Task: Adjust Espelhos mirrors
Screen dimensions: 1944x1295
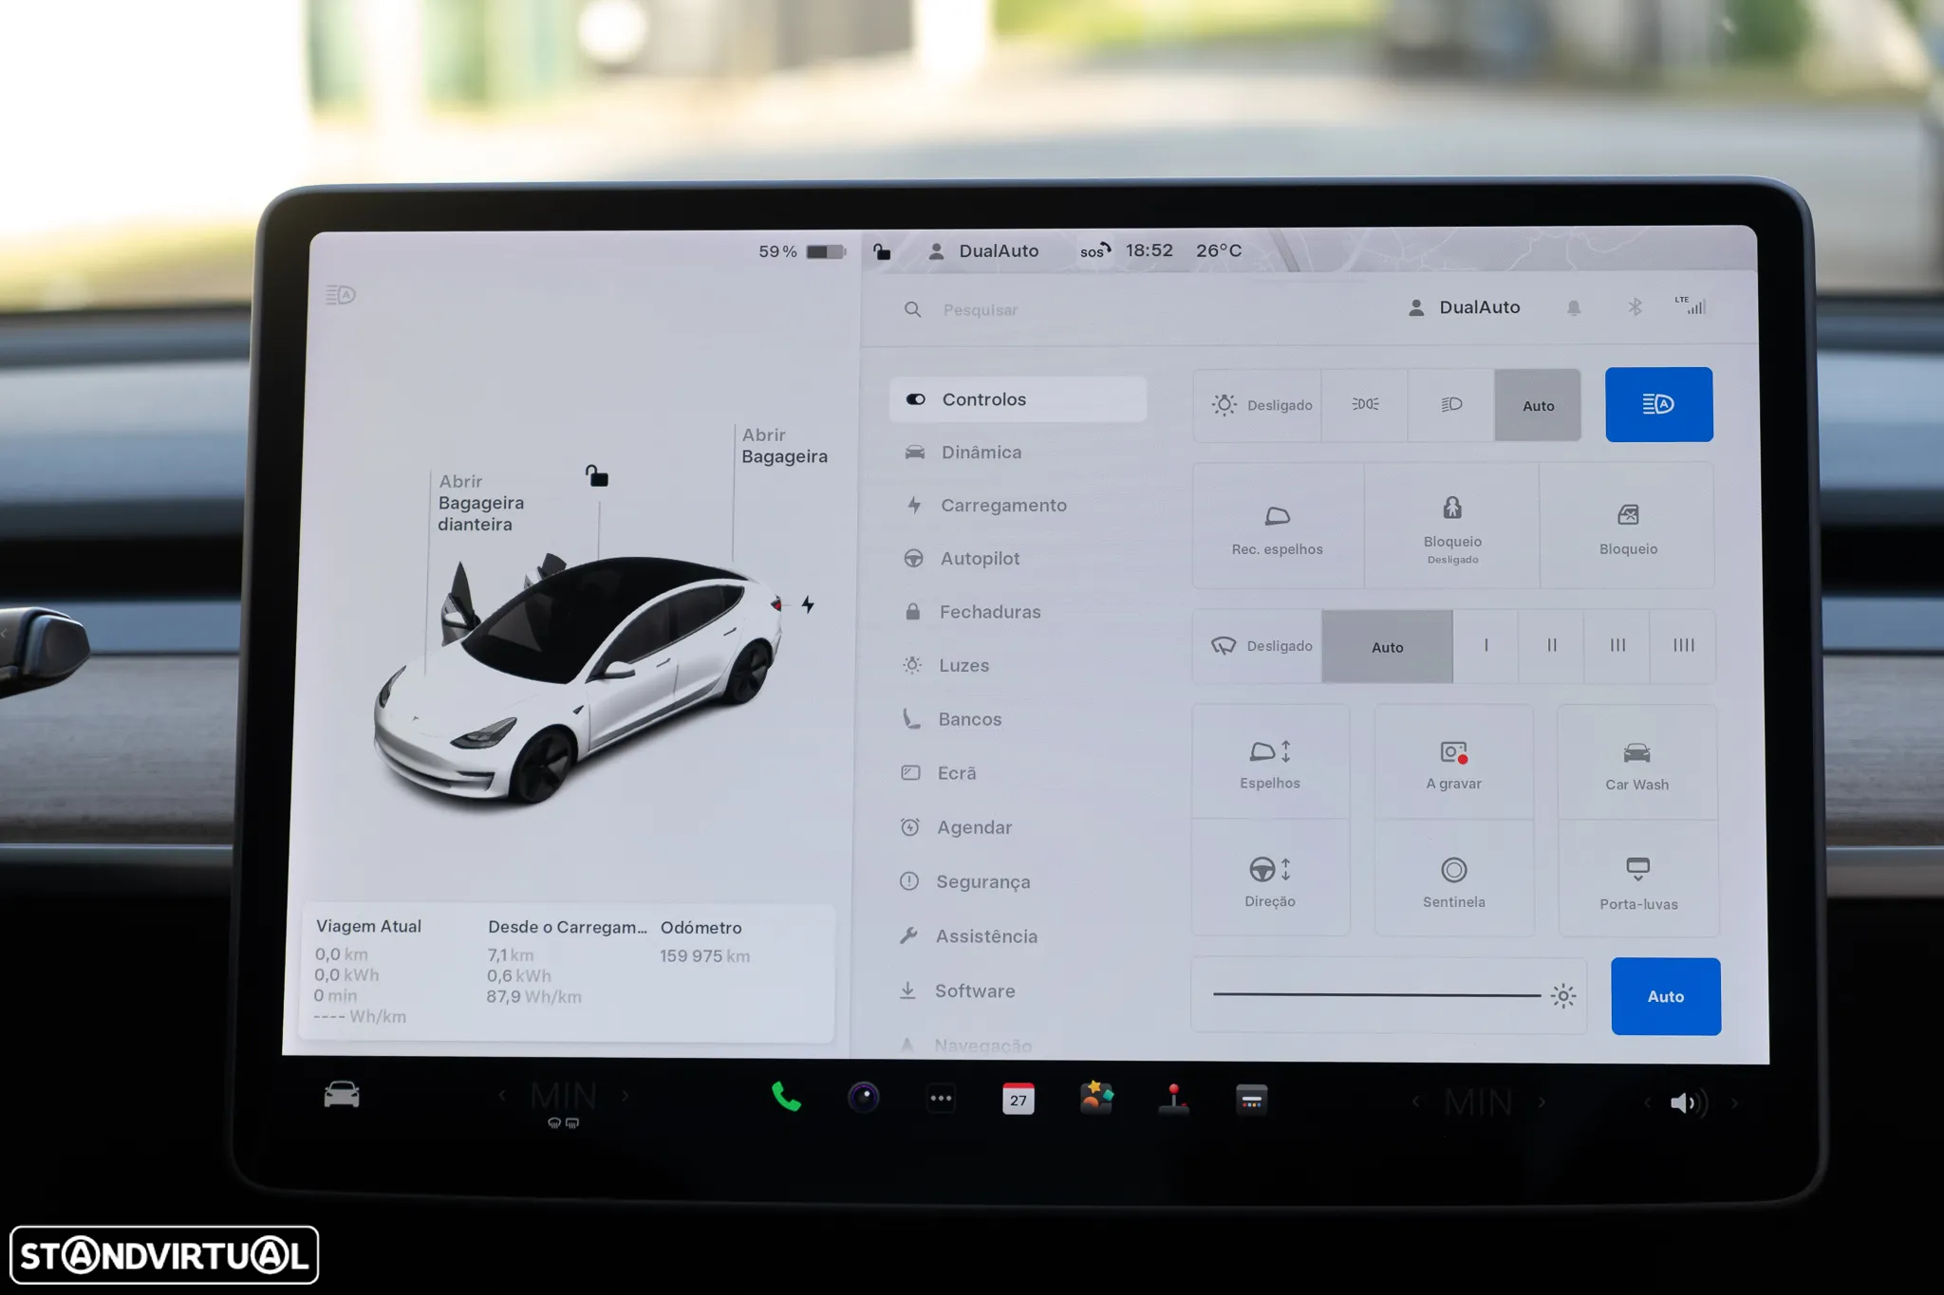Action: (1270, 763)
